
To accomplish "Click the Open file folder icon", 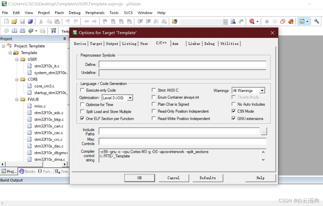I will point(14,21).
